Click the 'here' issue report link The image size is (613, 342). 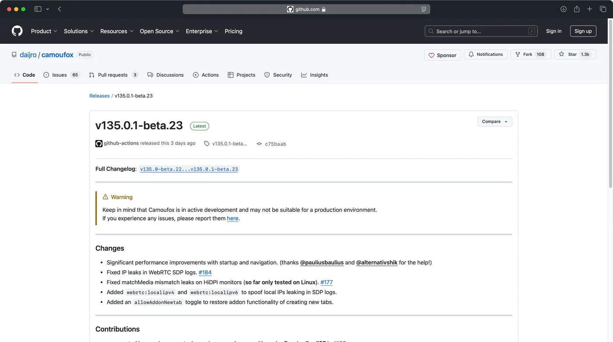(x=233, y=218)
